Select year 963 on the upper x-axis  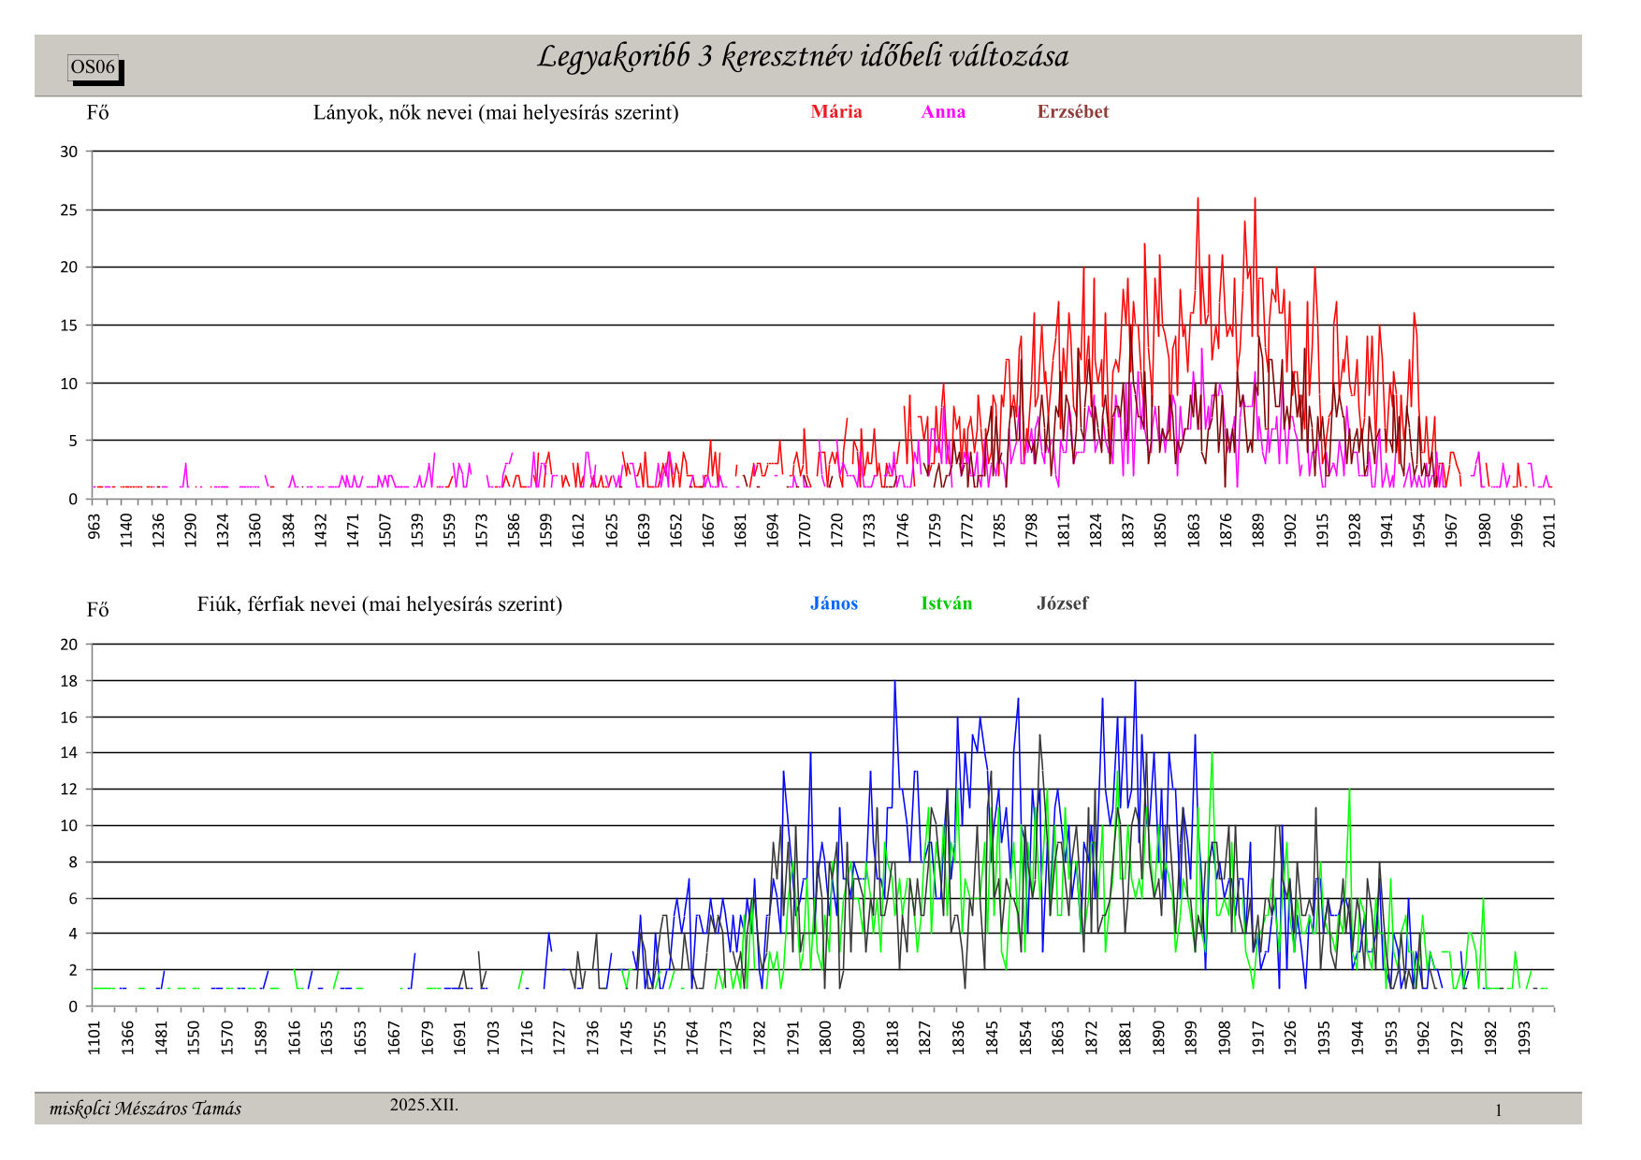pyautogui.click(x=95, y=527)
